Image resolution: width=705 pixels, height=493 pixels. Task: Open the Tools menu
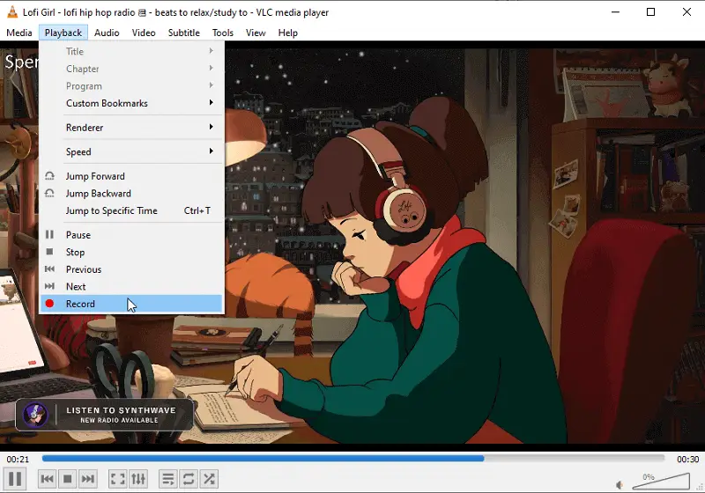click(223, 33)
